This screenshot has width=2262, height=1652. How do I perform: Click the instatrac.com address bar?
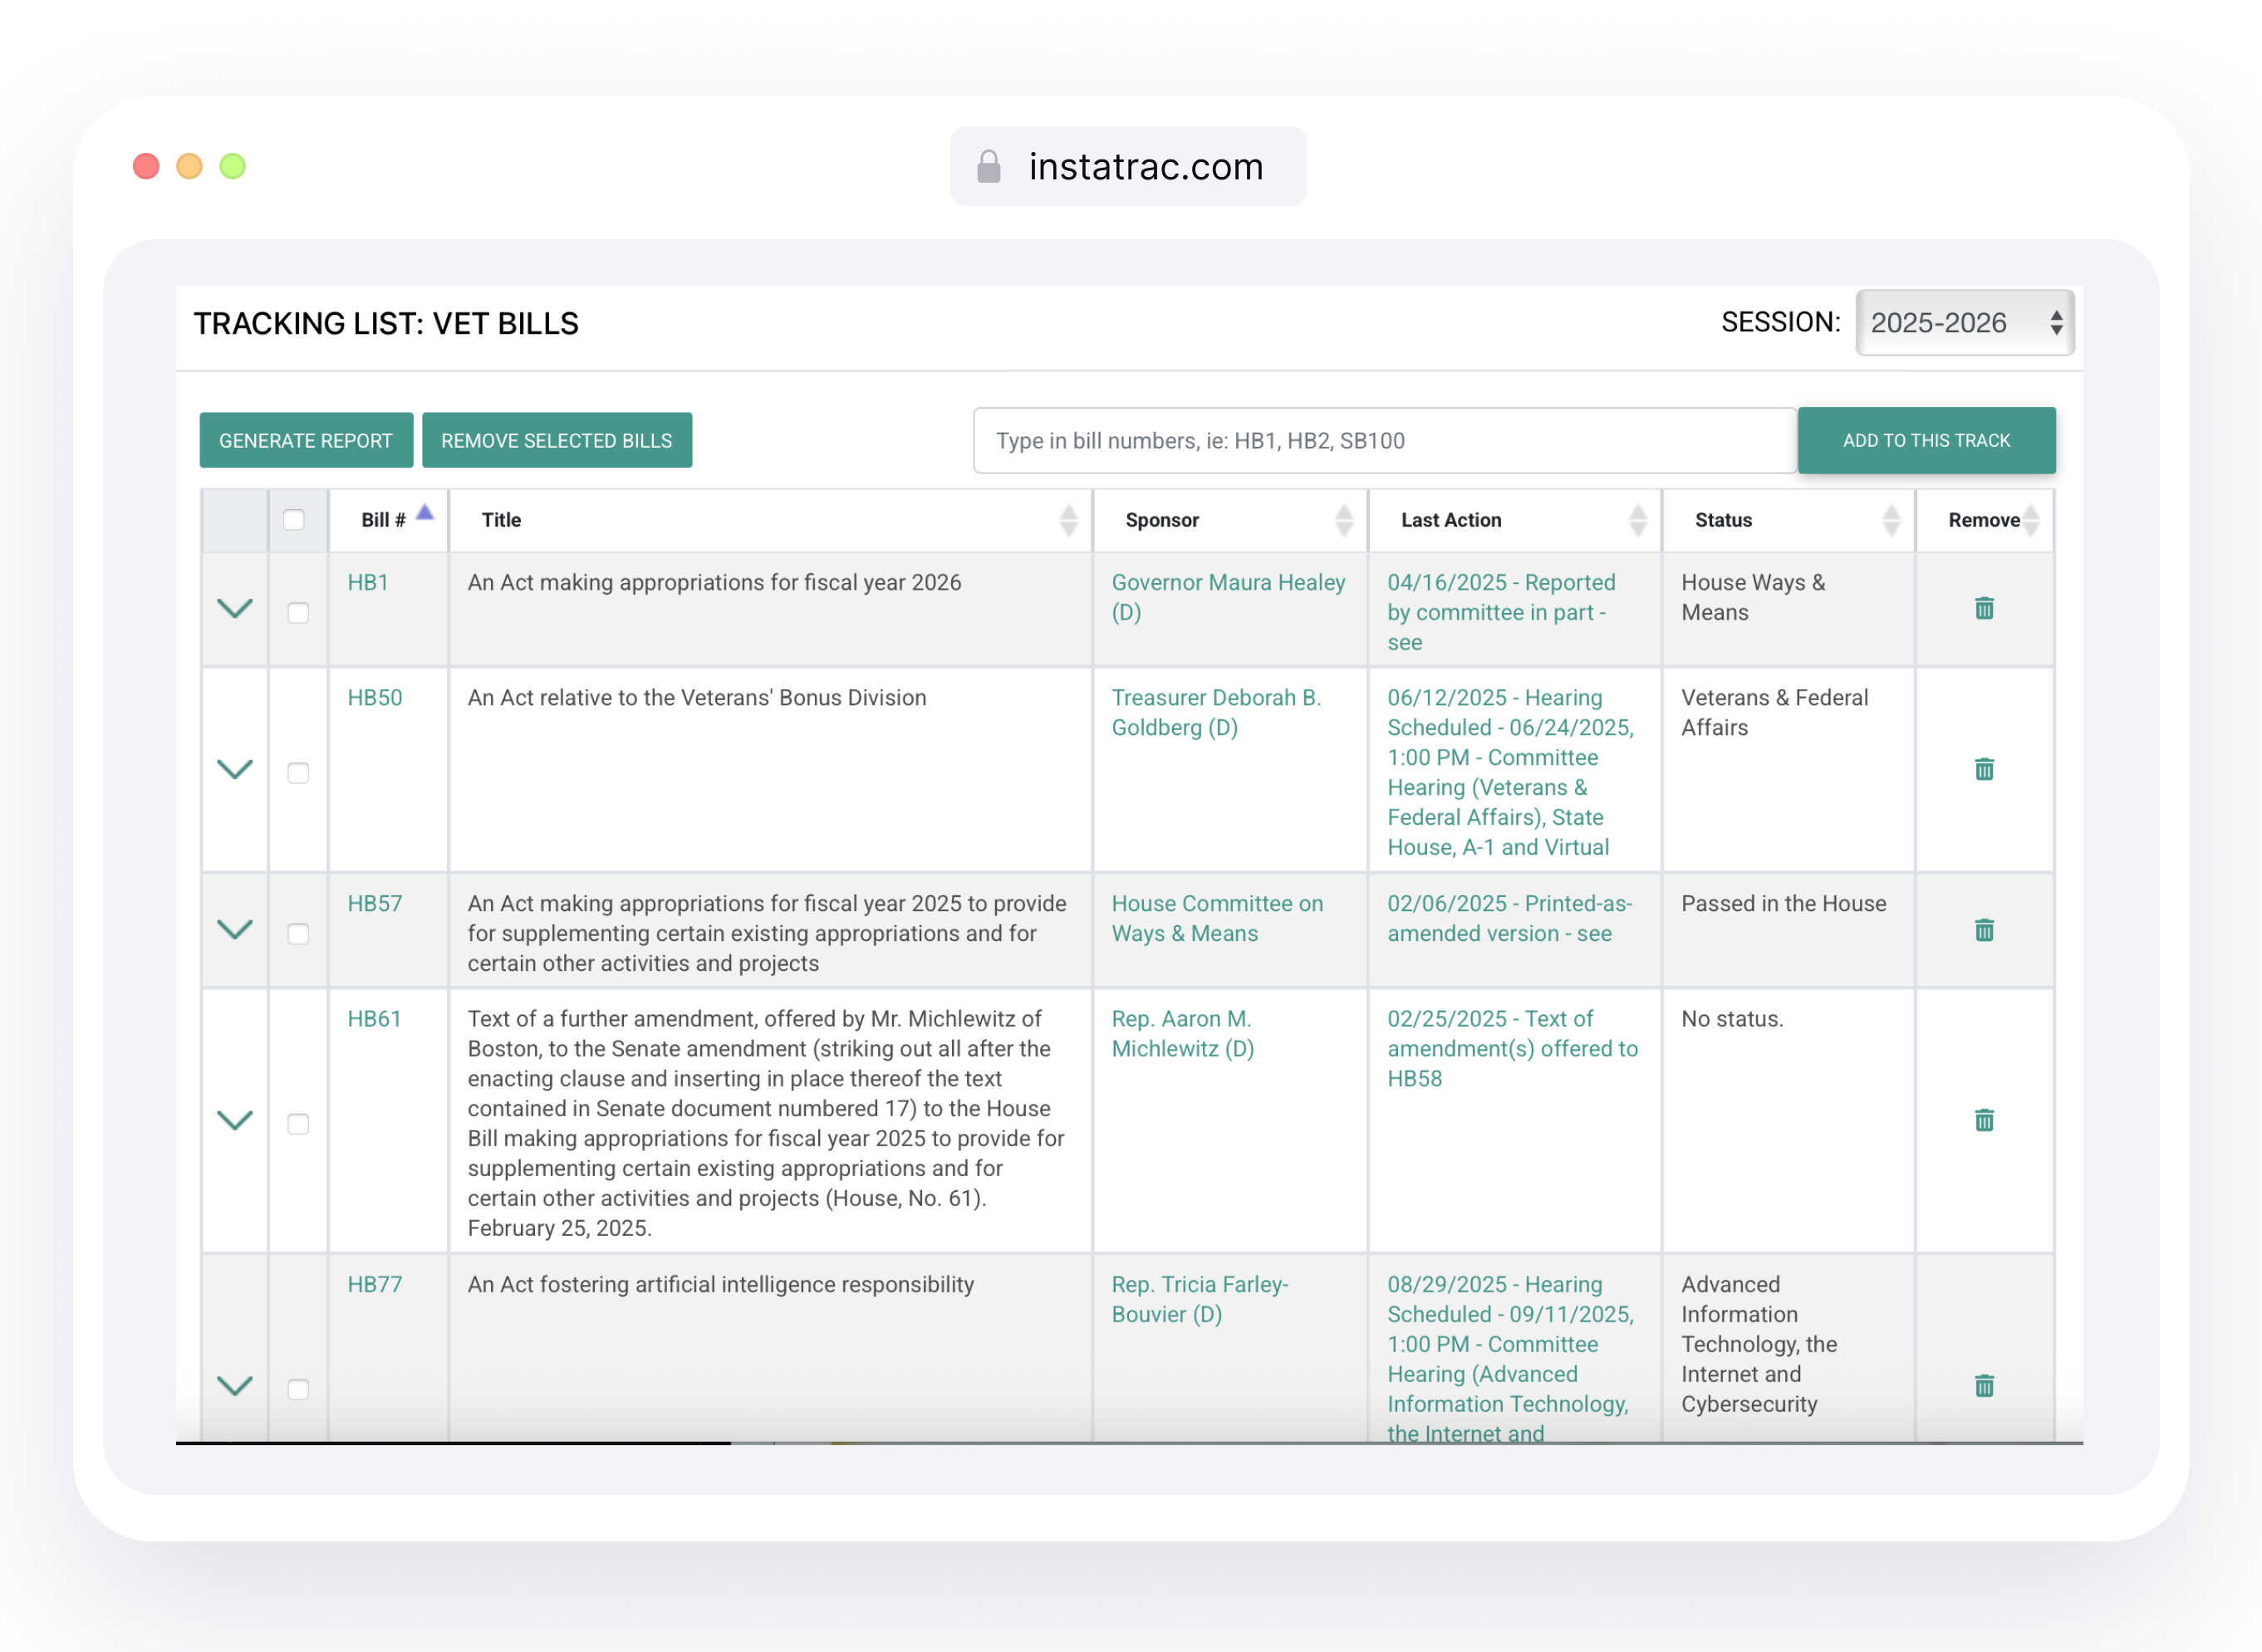[1128, 166]
